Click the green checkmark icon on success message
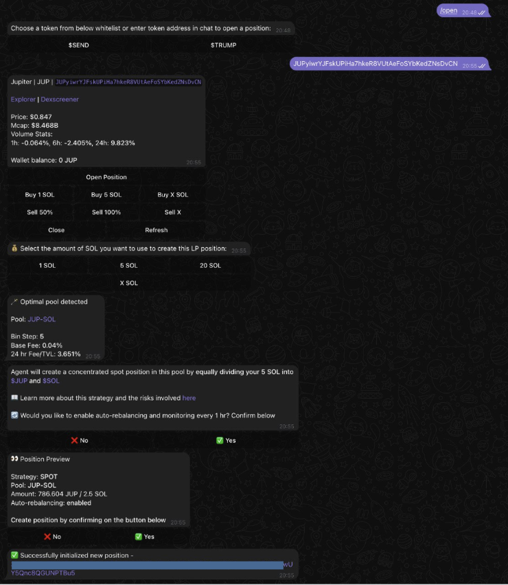 point(14,555)
